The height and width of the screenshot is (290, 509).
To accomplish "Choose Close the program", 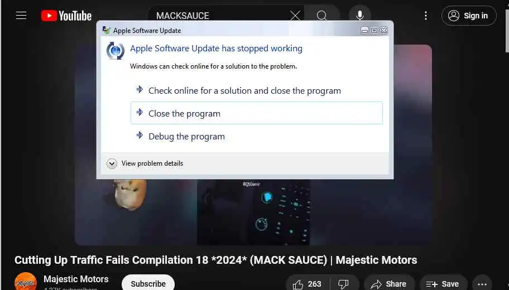I will pyautogui.click(x=256, y=113).
